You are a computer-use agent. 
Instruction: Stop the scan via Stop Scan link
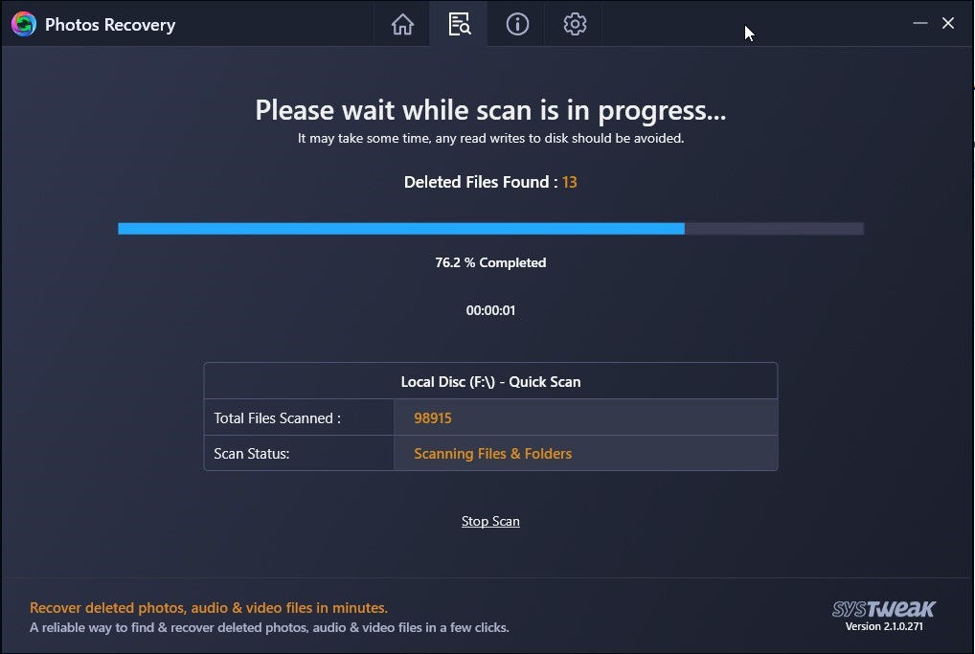[490, 521]
